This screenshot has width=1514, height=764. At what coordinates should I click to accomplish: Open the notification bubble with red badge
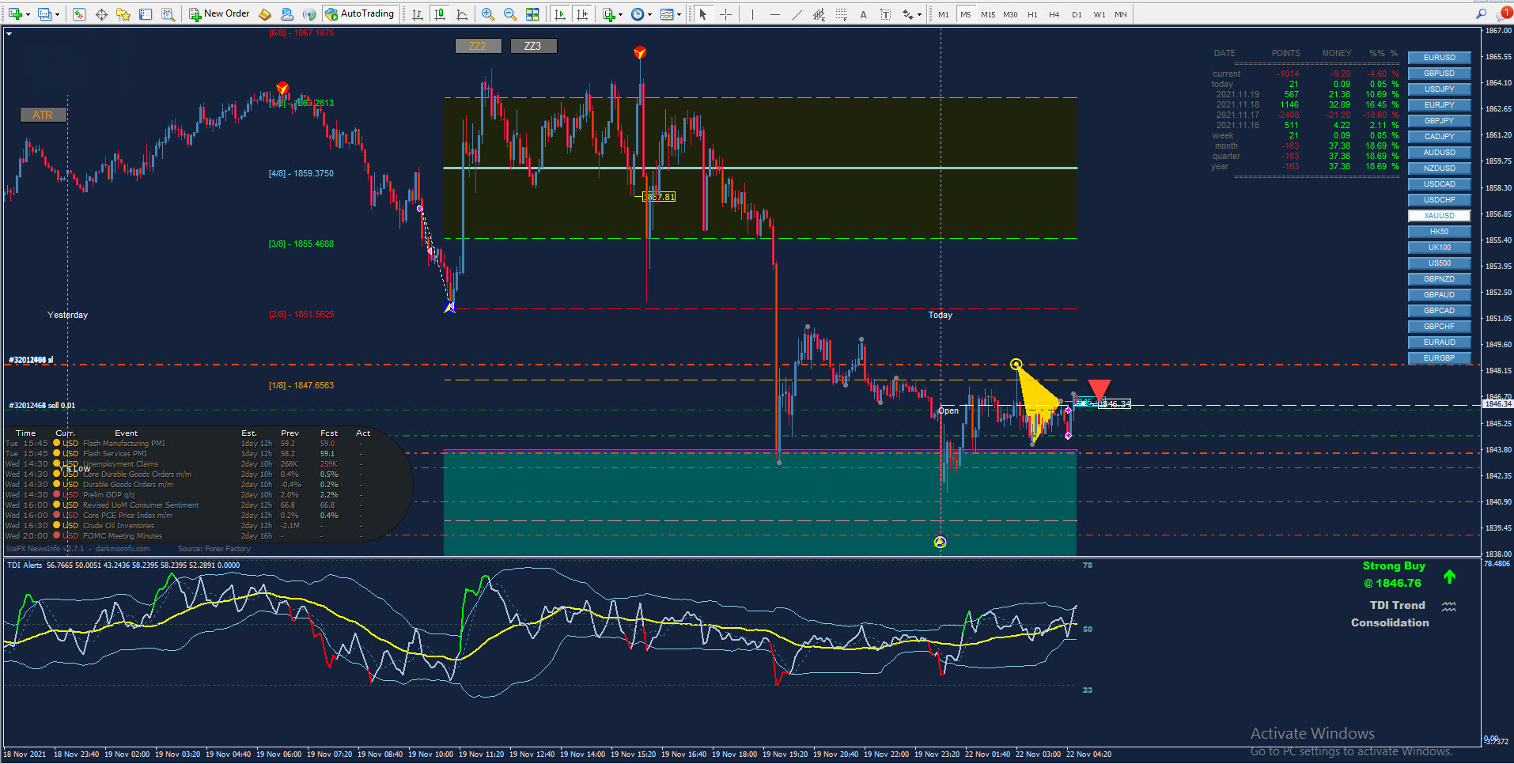(x=1505, y=13)
